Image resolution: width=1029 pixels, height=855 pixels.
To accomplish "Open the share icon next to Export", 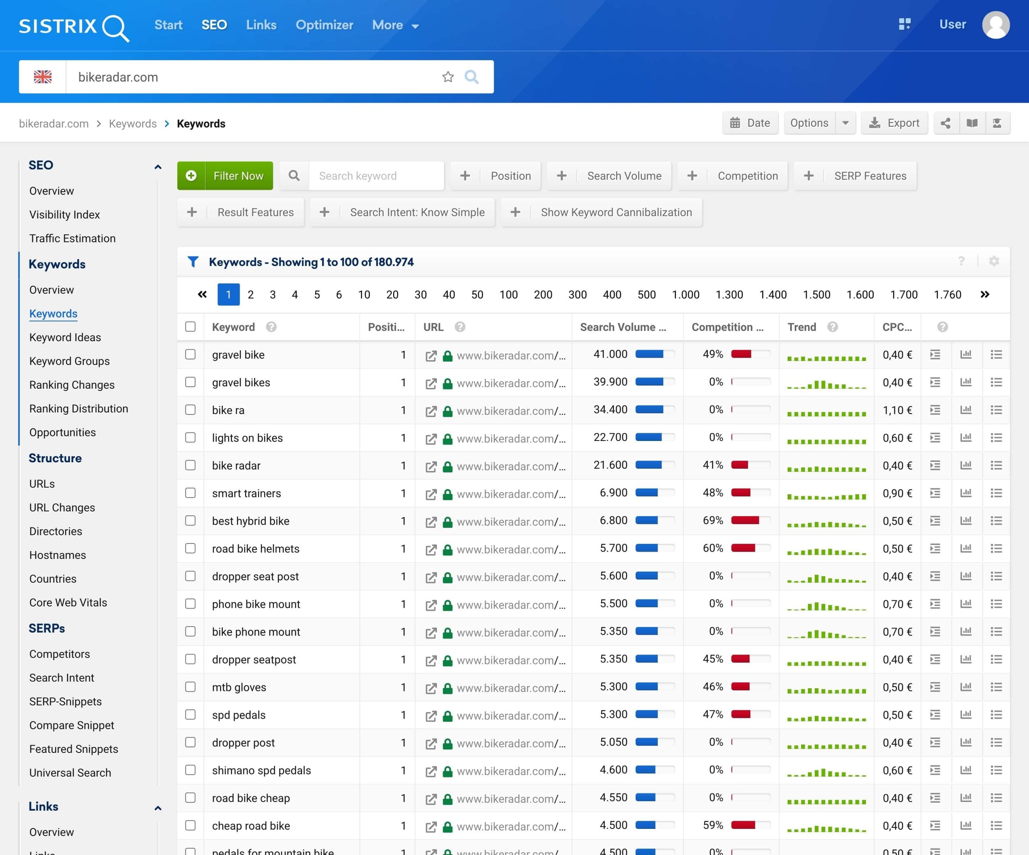I will (946, 123).
